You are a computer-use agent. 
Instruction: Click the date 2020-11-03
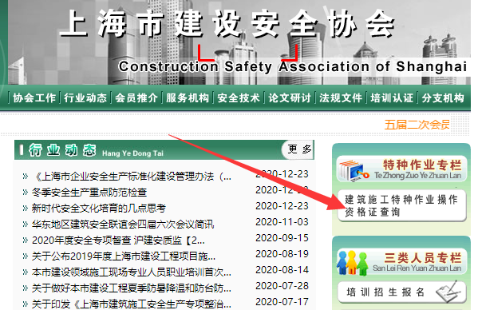[282, 222]
